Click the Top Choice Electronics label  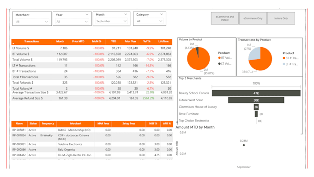tap(194, 121)
